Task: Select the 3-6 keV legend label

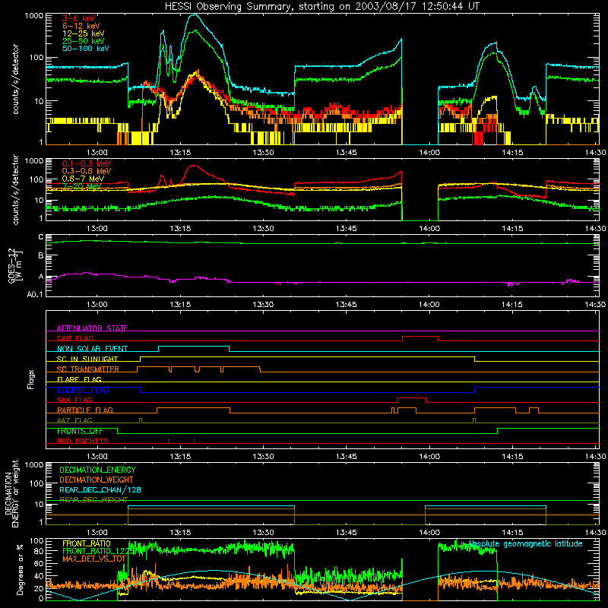Action: click(x=78, y=18)
